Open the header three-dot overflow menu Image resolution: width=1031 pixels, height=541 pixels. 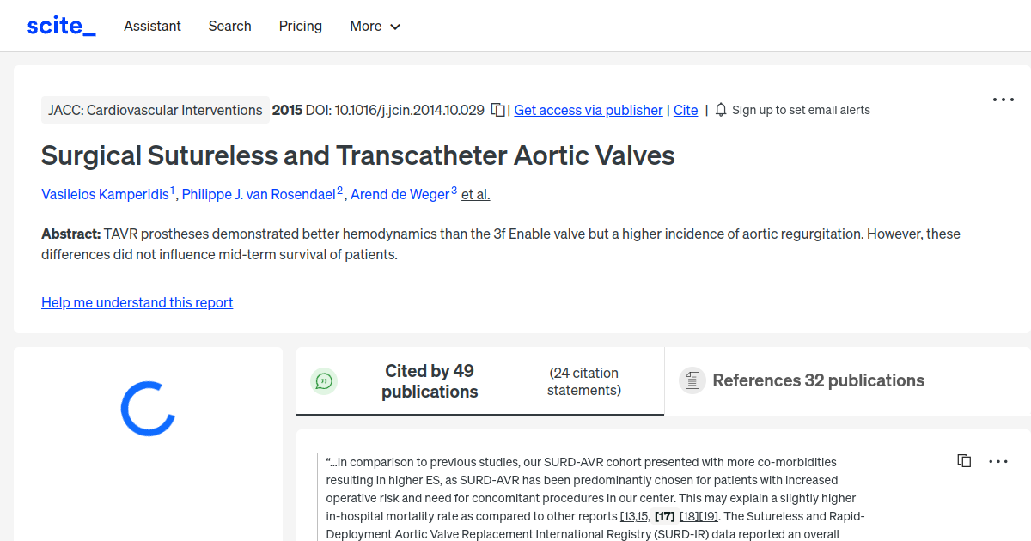coord(1003,100)
